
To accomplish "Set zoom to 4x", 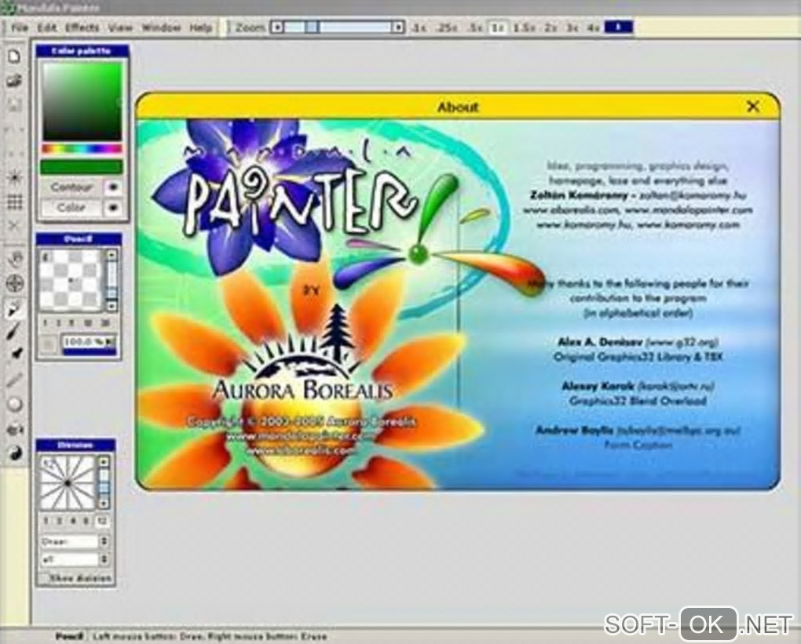I will click(593, 27).
